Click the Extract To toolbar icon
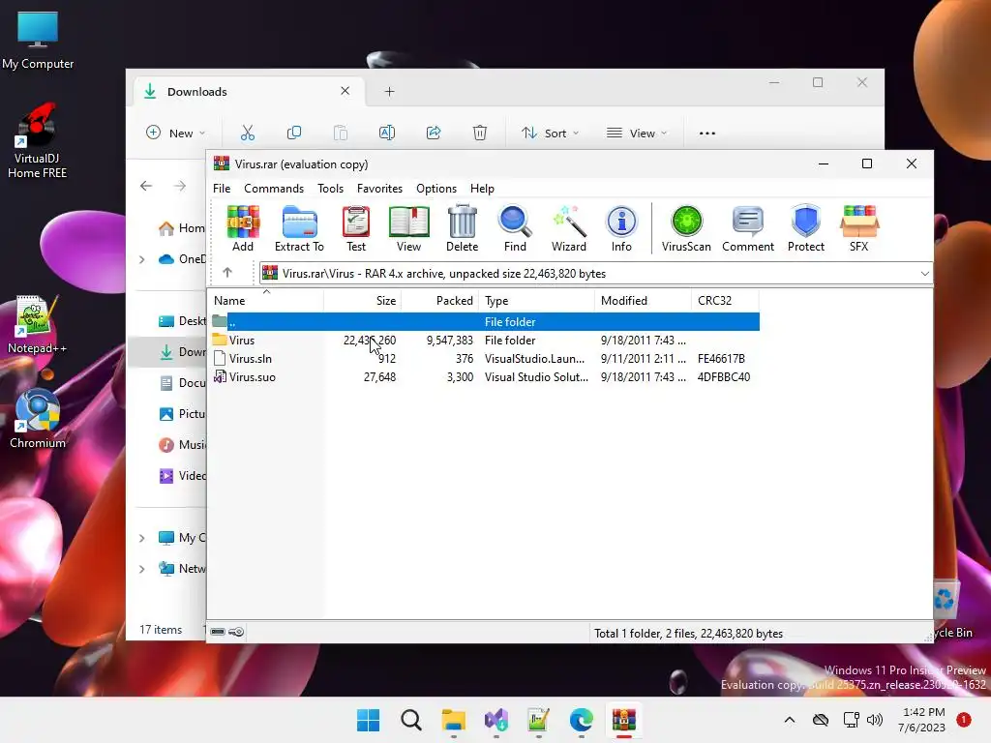The image size is (991, 743). click(299, 228)
